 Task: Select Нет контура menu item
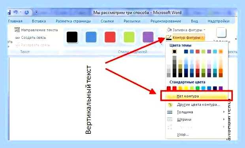(197, 96)
